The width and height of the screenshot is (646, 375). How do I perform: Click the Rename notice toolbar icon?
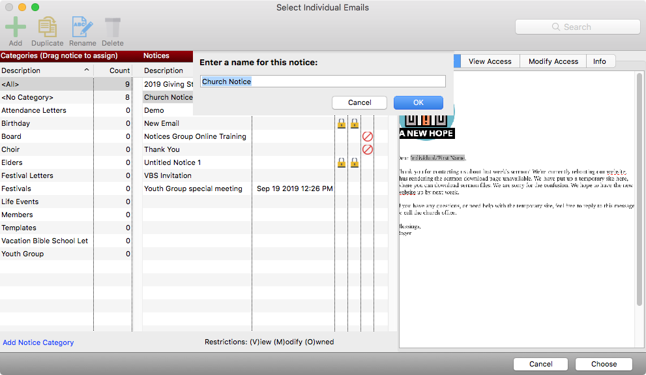point(82,28)
